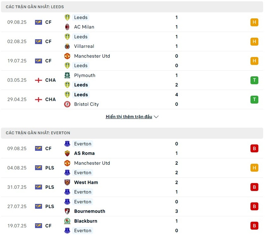Click the Bournemouth club crest icon
This screenshot has width=265, height=235.
pyautogui.click(x=67, y=211)
